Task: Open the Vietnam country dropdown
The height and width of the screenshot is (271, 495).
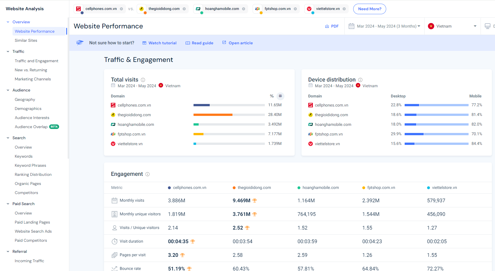Action: [x=452, y=26]
